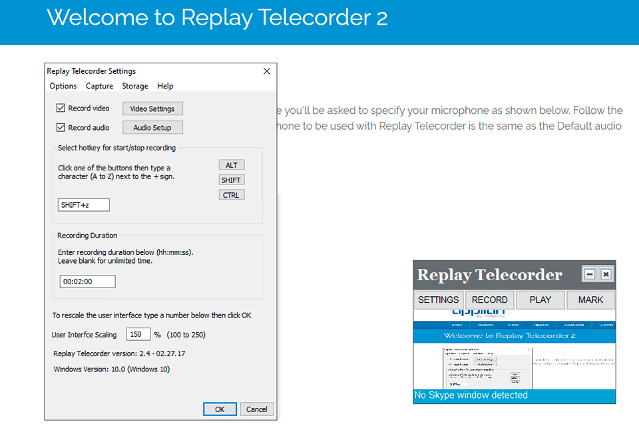Open the Capture menu
This screenshot has width=639, height=426.
point(99,86)
